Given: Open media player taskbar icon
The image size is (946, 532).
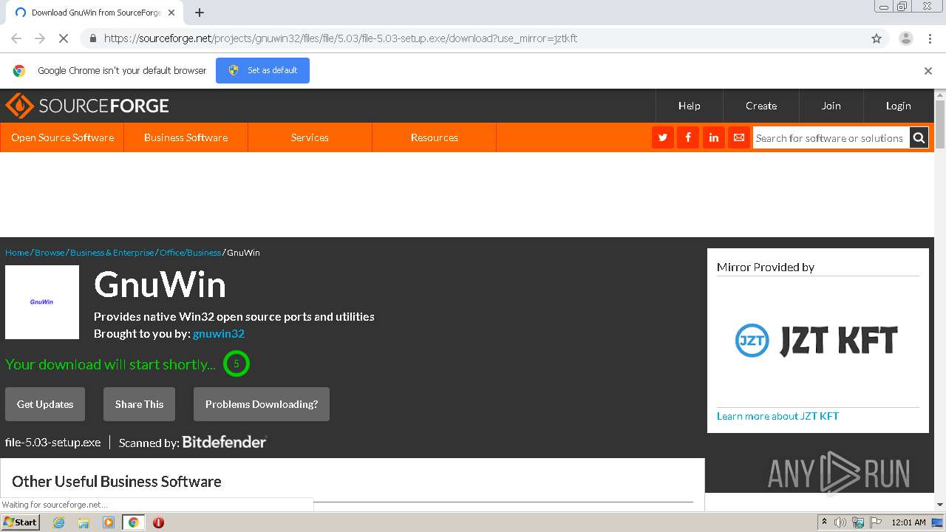Looking at the screenshot, I should [109, 522].
